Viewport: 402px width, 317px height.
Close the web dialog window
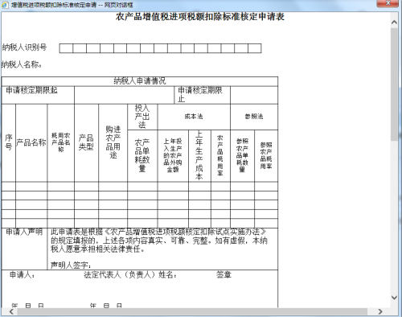(x=387, y=3)
